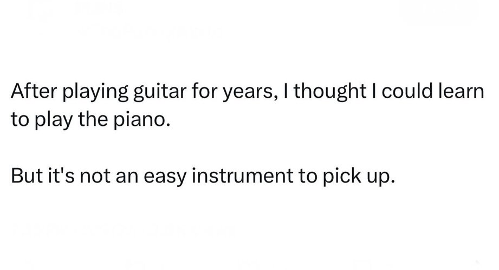Image resolution: width=499 pixels, height=270 pixels.
Task: Click the word "But" starting the last sentence
Action: click(x=23, y=178)
